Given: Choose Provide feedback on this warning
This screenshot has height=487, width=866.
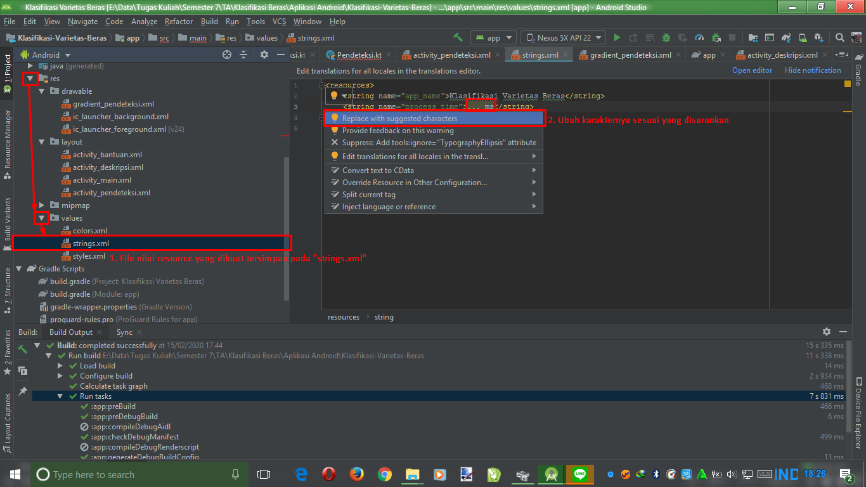Looking at the screenshot, I should (434, 131).
